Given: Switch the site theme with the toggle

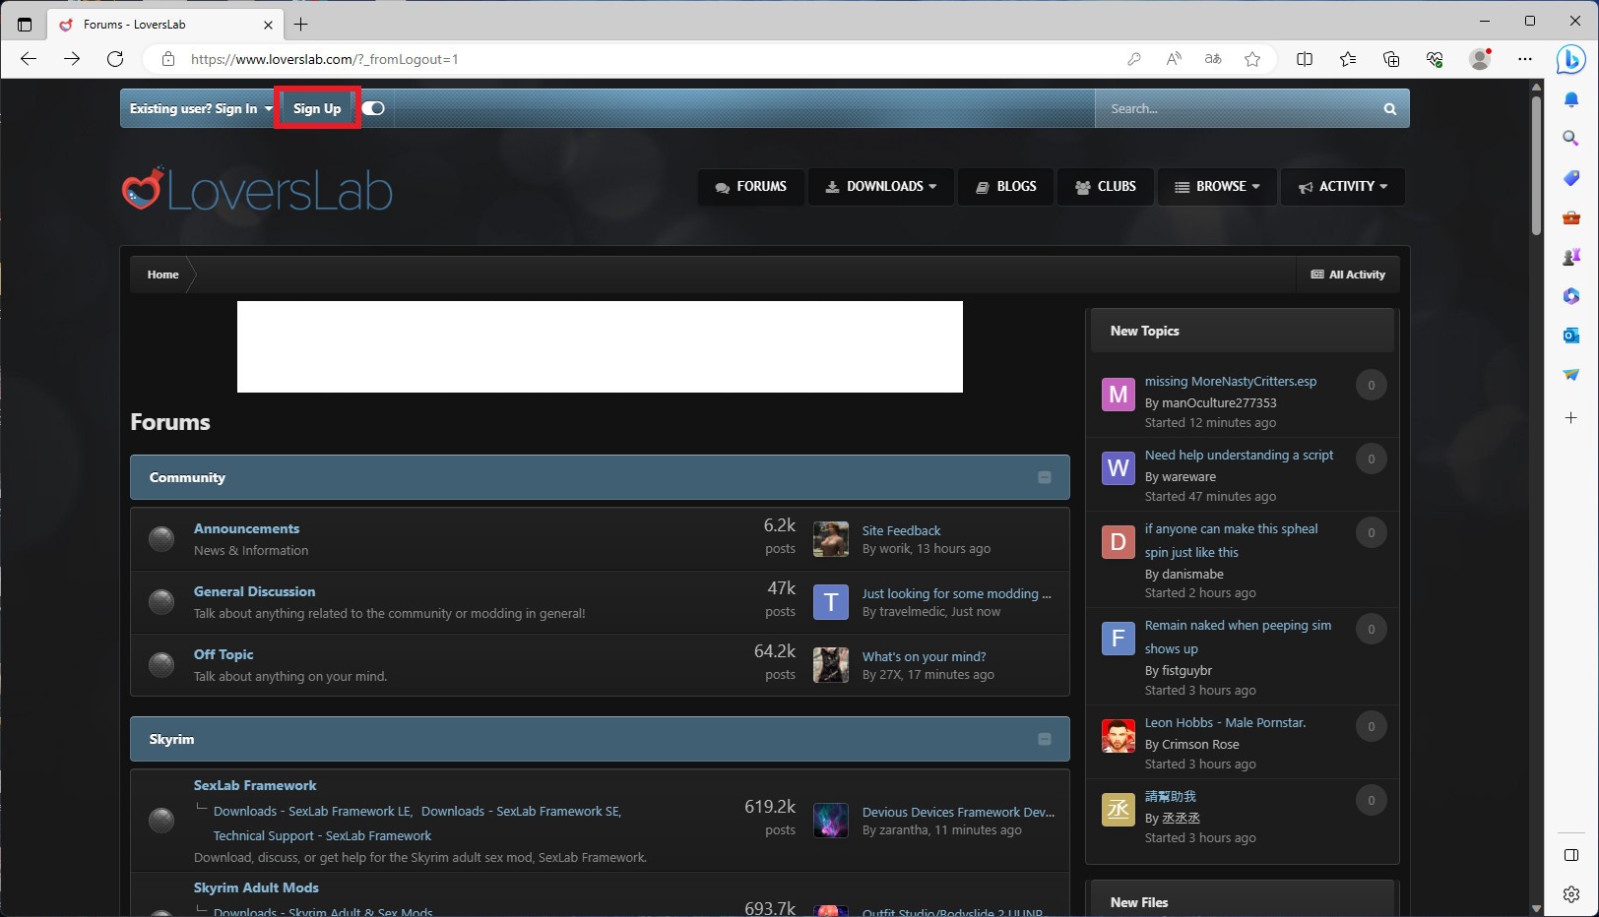Looking at the screenshot, I should pyautogui.click(x=373, y=108).
